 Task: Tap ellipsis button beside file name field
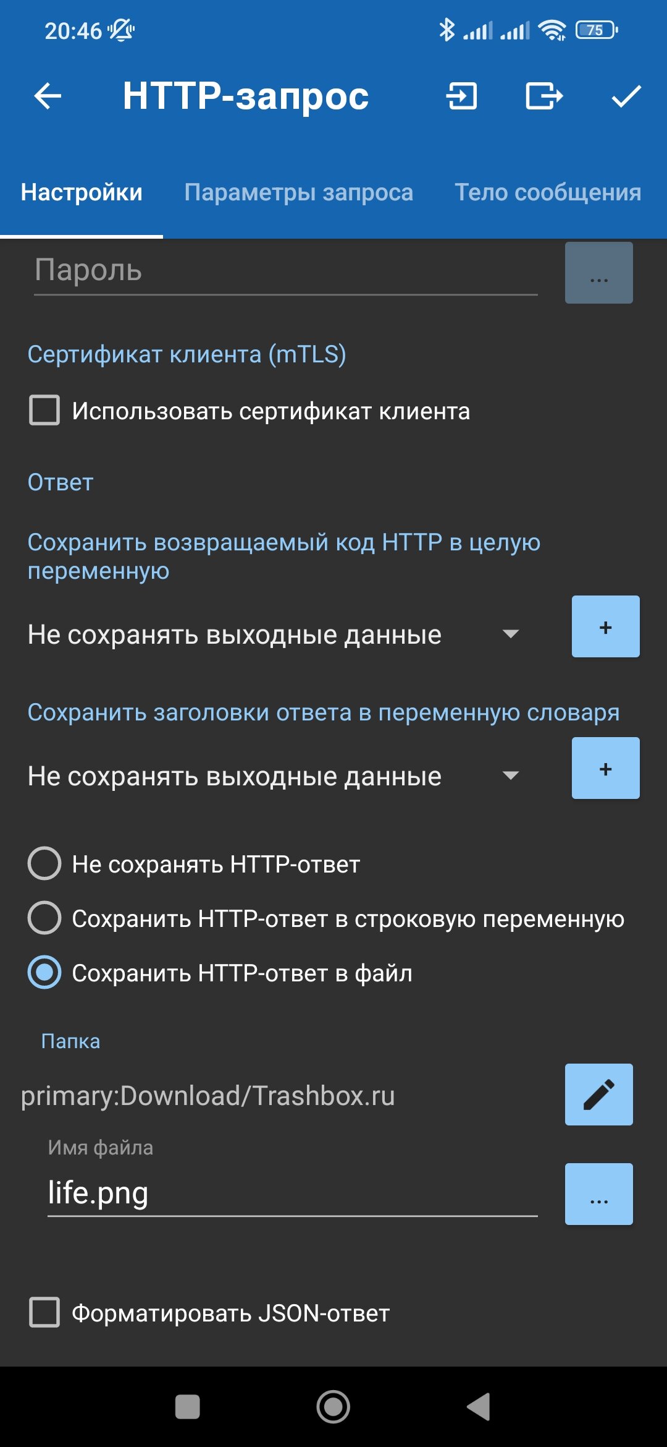point(598,1194)
